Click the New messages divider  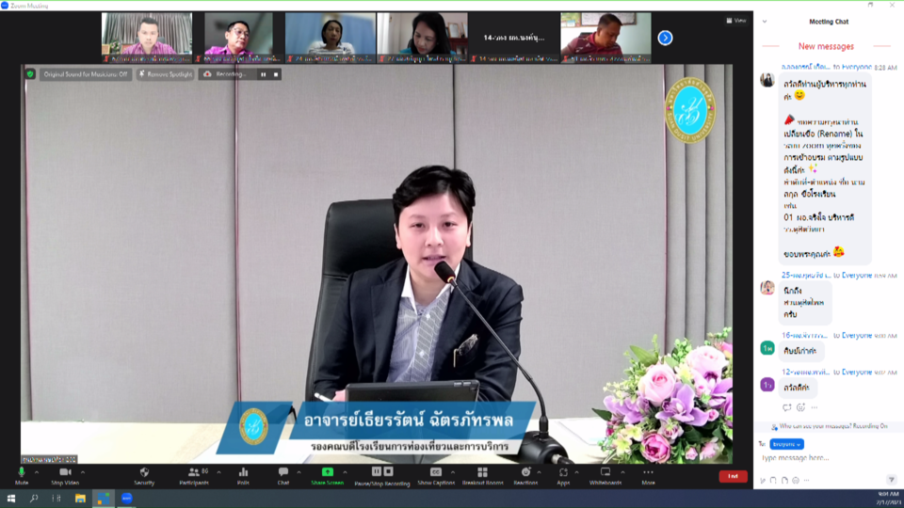826,46
